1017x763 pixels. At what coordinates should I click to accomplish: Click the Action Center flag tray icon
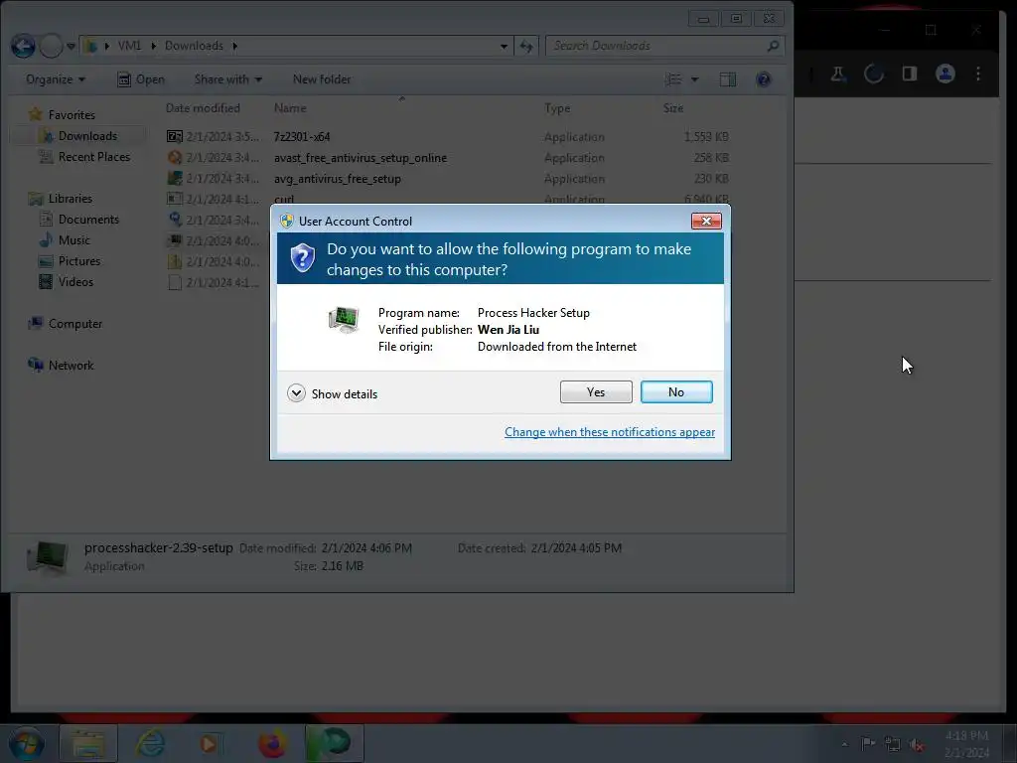pyautogui.click(x=867, y=743)
